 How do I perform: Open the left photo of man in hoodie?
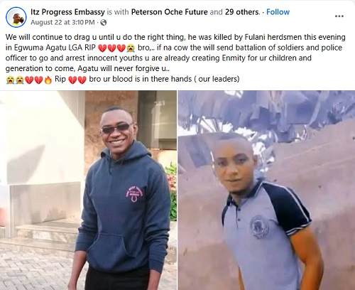point(88,190)
